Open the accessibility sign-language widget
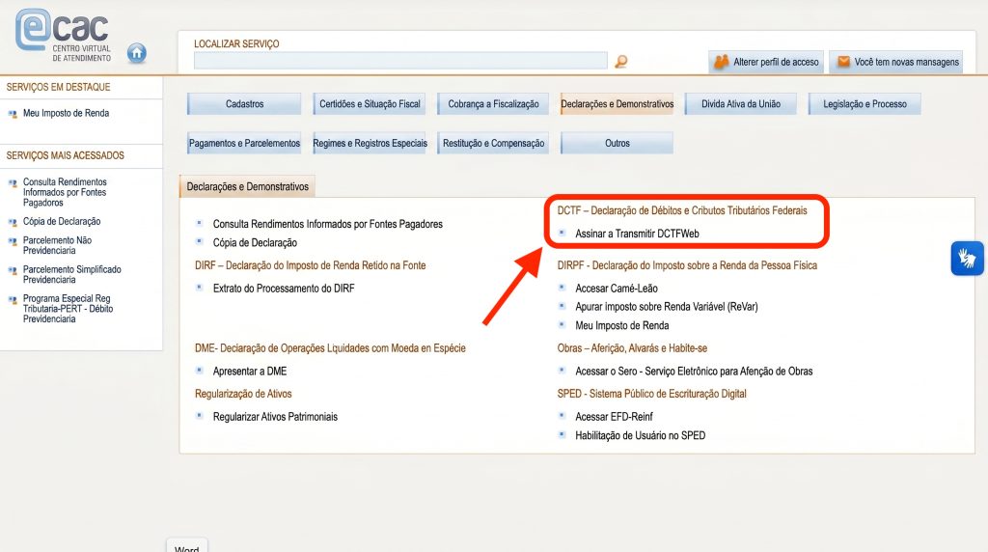Screen dimensions: 988x552 pyautogui.click(x=967, y=259)
